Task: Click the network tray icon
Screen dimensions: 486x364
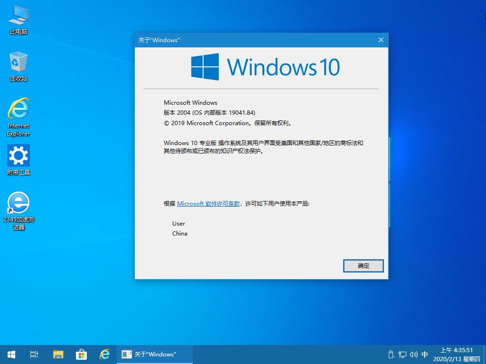Action: (x=402, y=355)
